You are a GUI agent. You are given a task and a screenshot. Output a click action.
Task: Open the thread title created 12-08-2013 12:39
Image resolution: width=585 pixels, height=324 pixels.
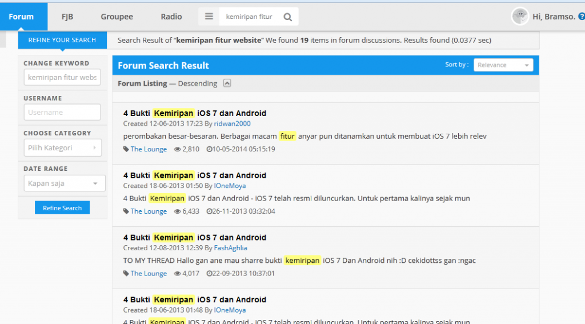[195, 237]
